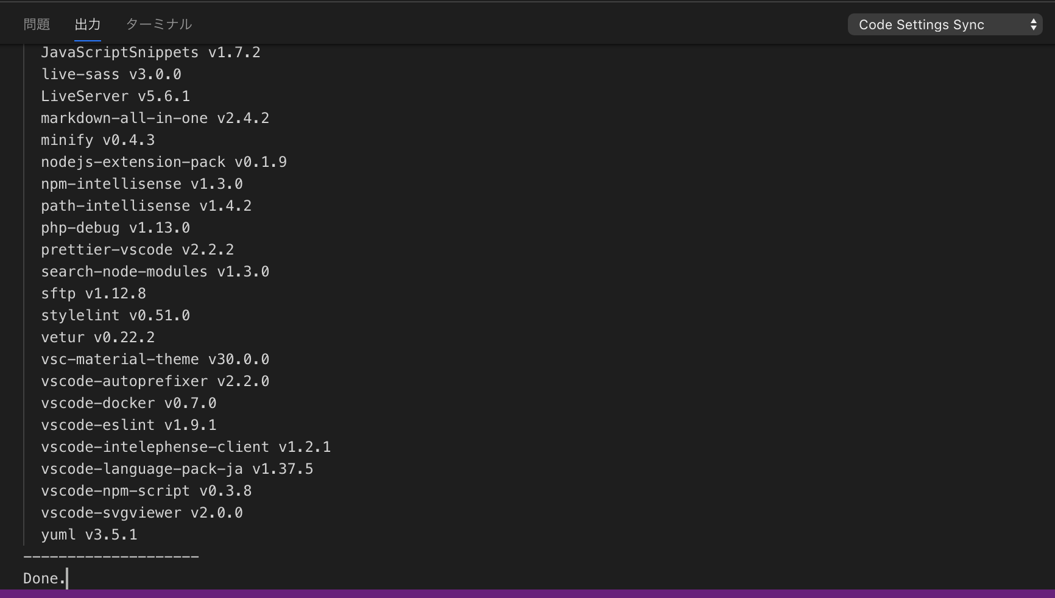Click the vscode-docker v0.7.0 entry

(129, 403)
